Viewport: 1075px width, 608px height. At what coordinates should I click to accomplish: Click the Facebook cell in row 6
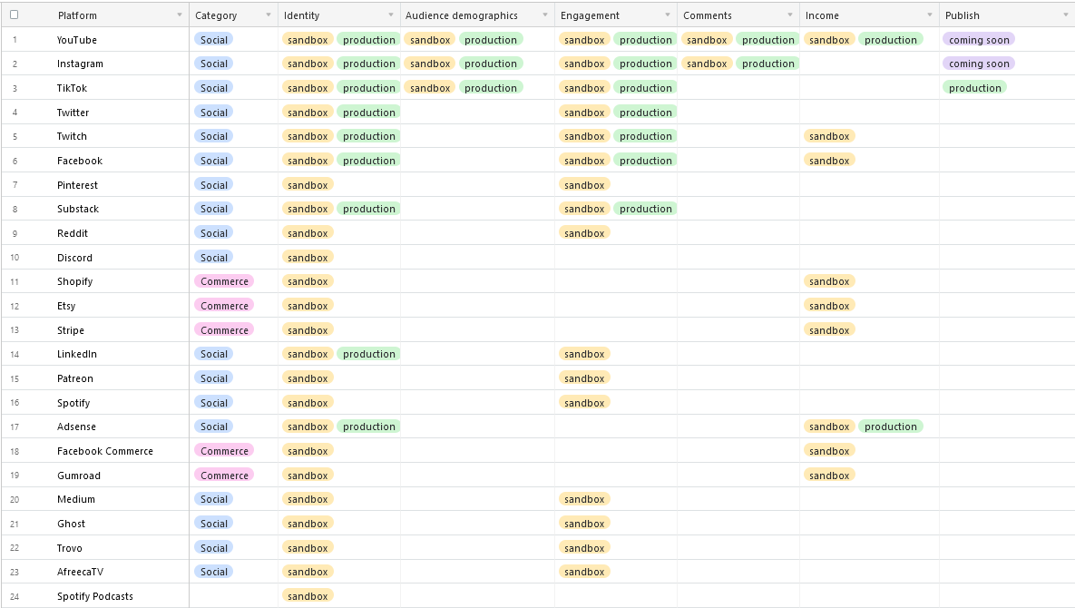coord(80,161)
